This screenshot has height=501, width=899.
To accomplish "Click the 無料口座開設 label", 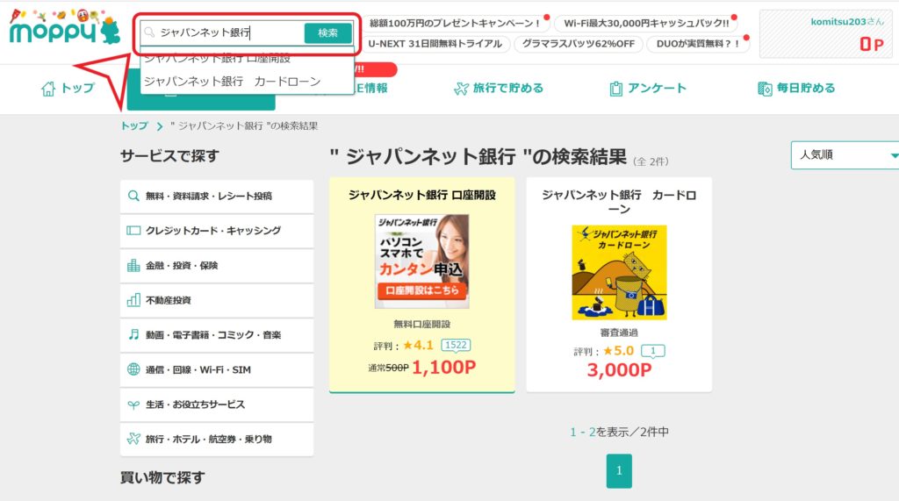I will 422,325.
